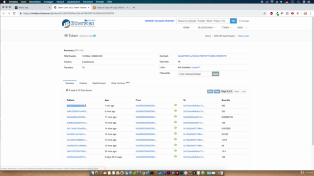Click the HOME navigation link

click(186, 27)
